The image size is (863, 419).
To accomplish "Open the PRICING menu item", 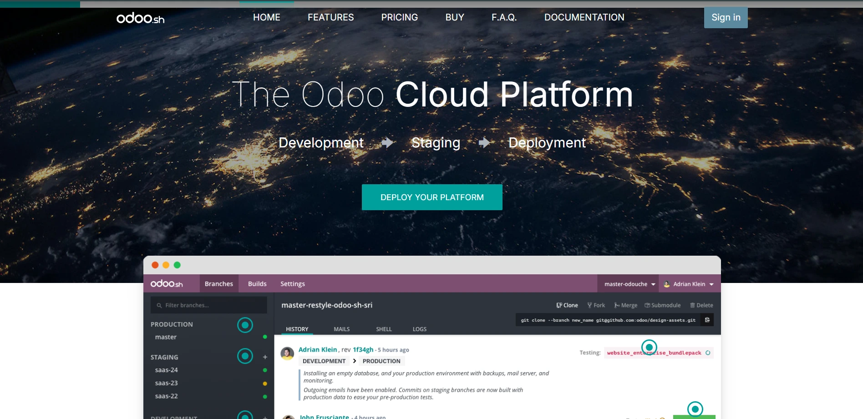I will (399, 17).
